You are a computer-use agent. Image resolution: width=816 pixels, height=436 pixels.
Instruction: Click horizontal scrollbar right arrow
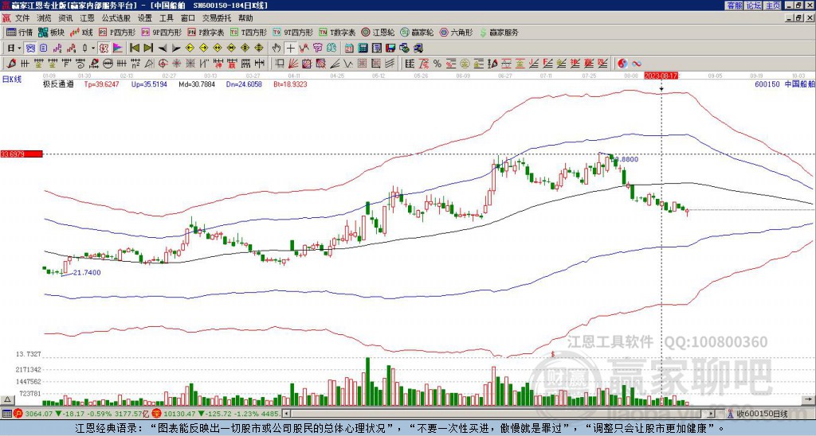click(712, 414)
